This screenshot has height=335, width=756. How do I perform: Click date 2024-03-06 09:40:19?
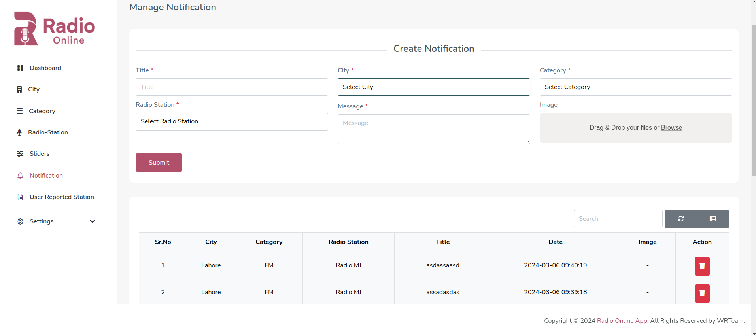[556, 265]
